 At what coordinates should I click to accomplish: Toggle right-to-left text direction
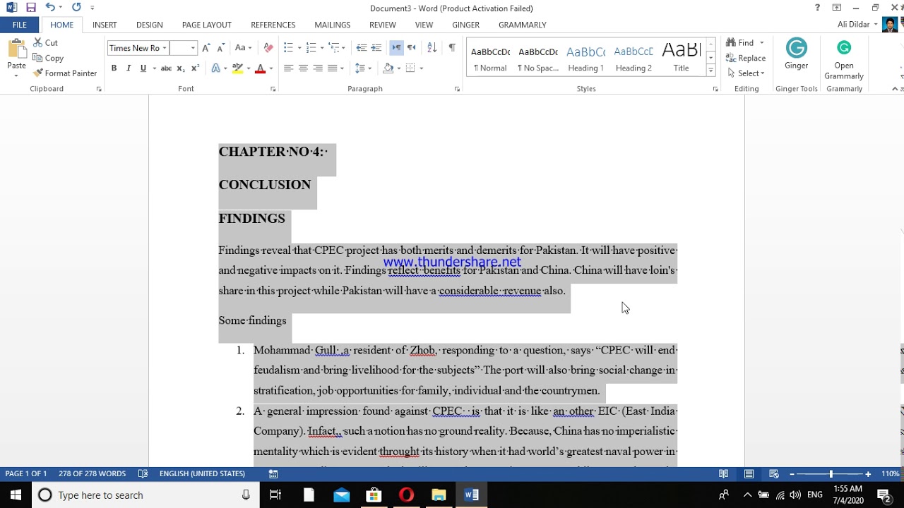411,48
